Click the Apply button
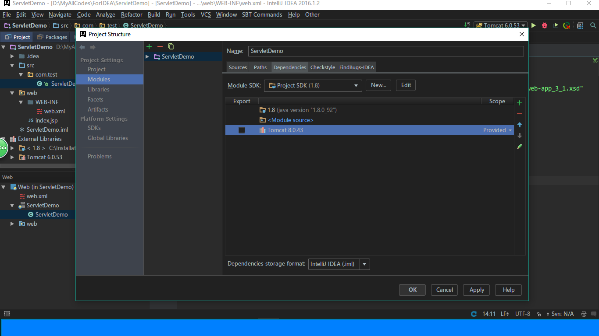 pyautogui.click(x=477, y=290)
